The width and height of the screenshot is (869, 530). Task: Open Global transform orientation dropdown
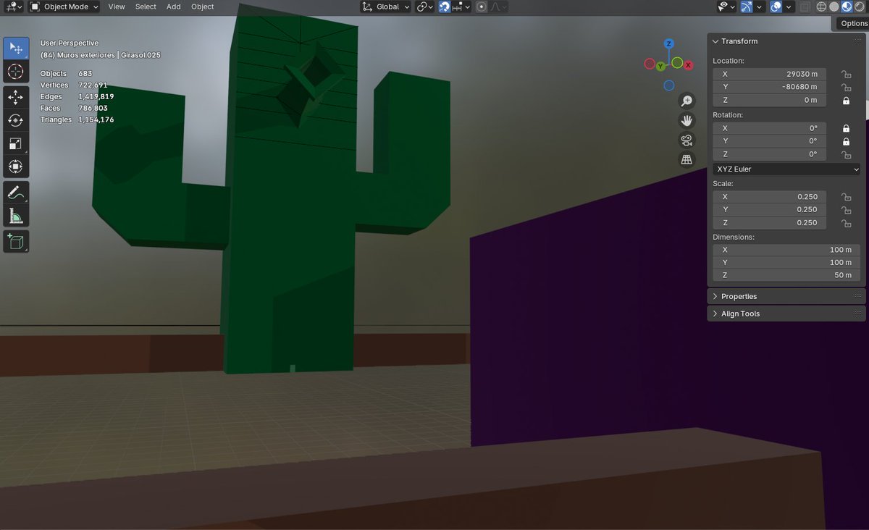click(386, 7)
